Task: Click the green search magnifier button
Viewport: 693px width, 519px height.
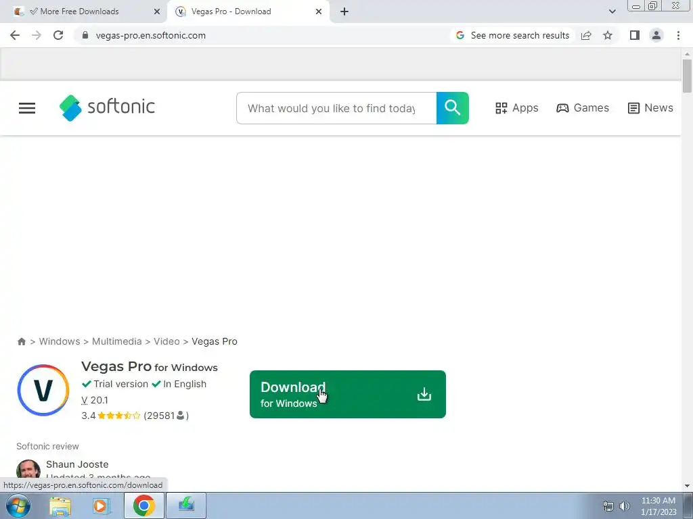Action: pos(453,108)
